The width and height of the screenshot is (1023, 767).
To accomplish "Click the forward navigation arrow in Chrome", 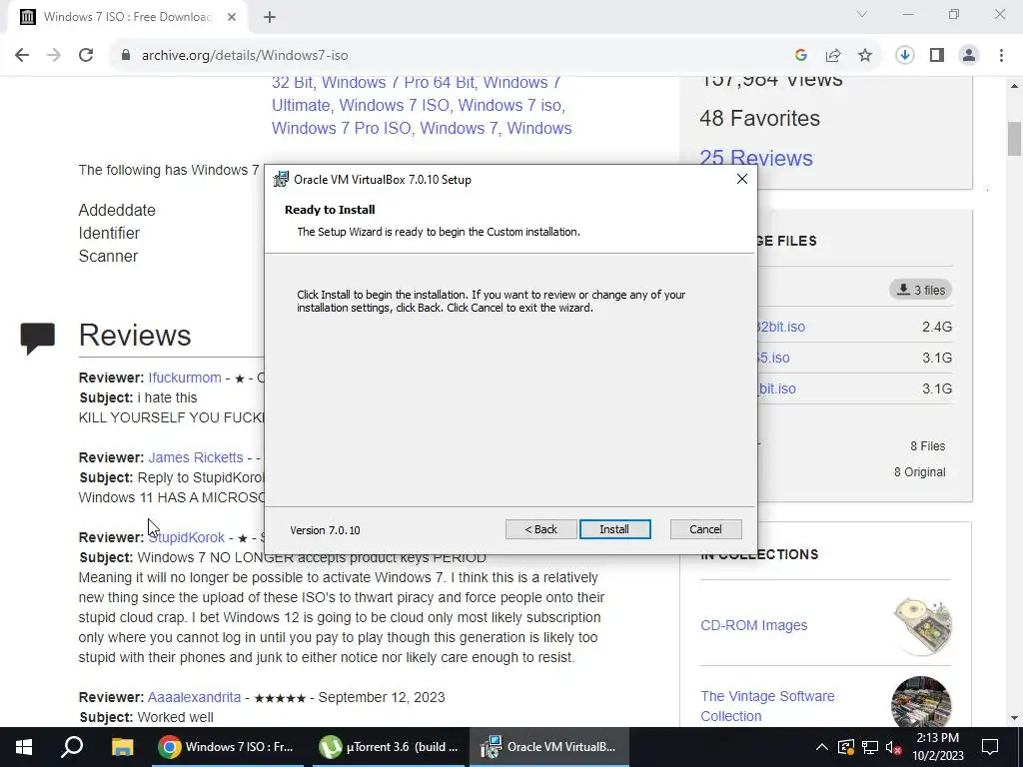I will (54, 56).
